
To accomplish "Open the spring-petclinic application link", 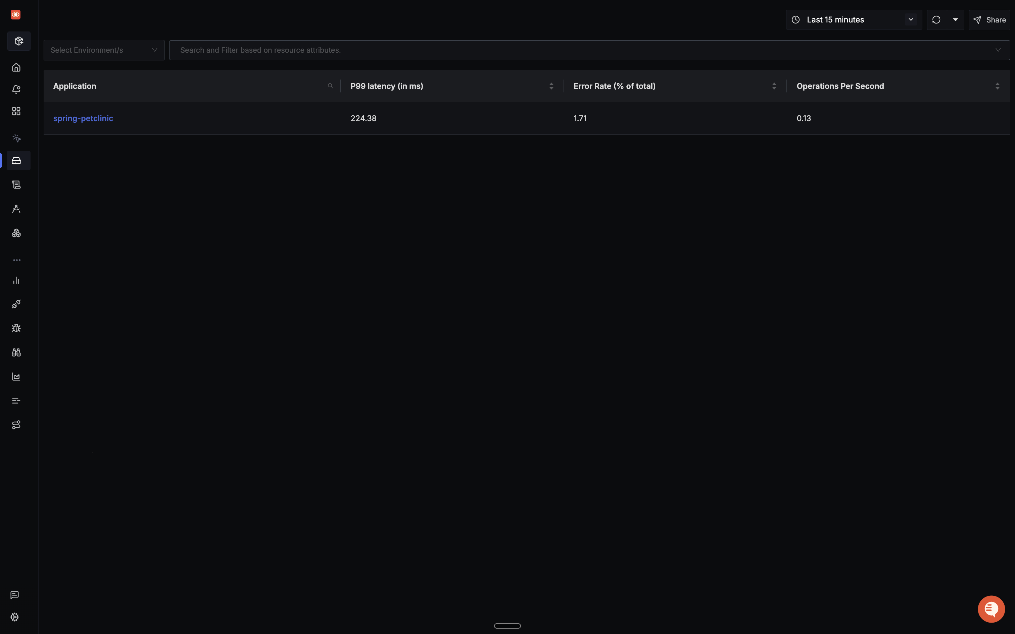I will click(x=83, y=118).
